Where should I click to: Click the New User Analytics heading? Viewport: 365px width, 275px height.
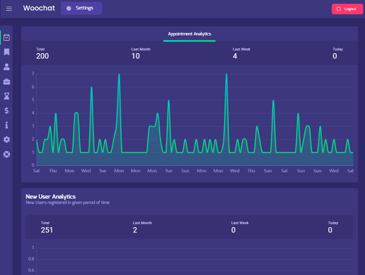[x=51, y=197]
